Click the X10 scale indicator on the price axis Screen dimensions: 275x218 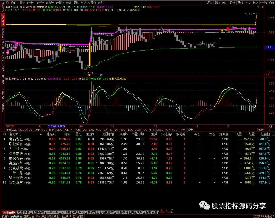pos(267,75)
